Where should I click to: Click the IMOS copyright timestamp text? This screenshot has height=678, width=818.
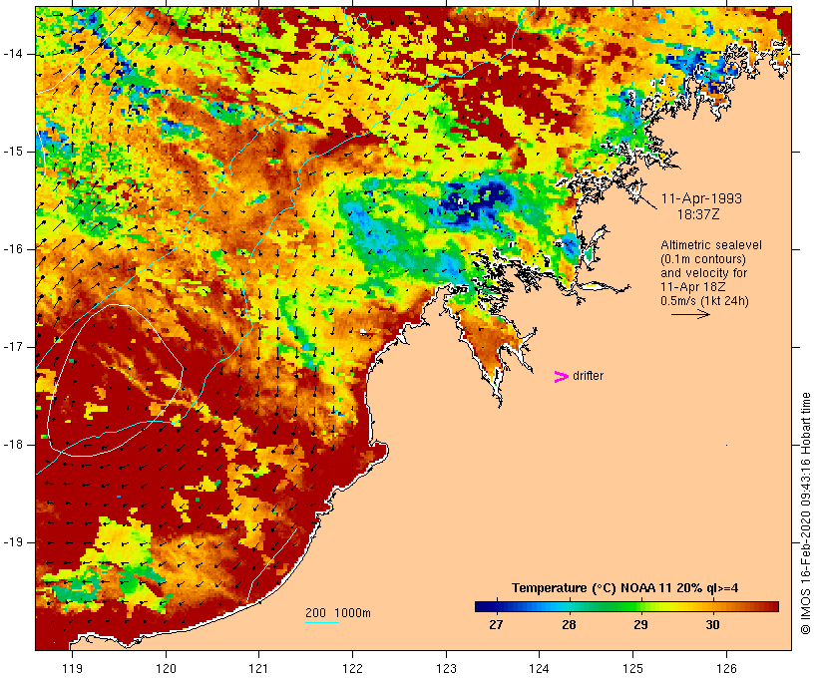[x=805, y=513]
